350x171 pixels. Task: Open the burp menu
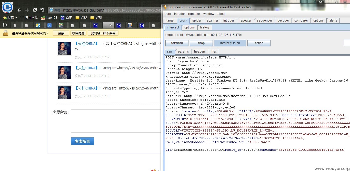coord(168,14)
